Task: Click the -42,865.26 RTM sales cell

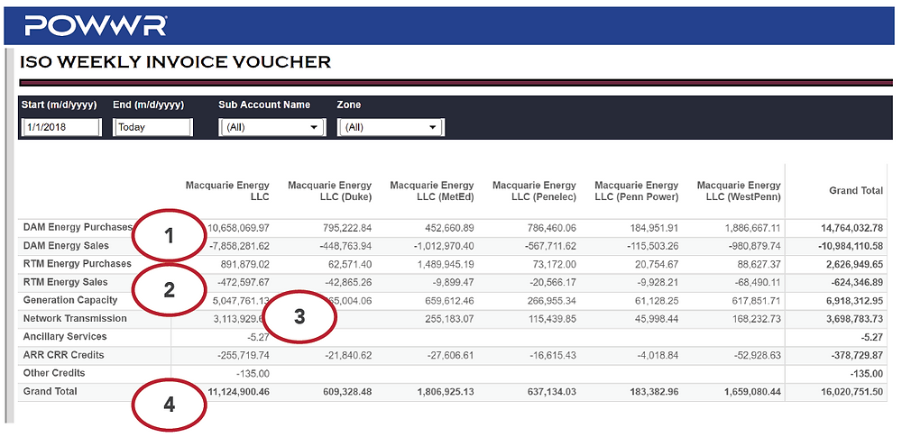Action: click(x=346, y=284)
